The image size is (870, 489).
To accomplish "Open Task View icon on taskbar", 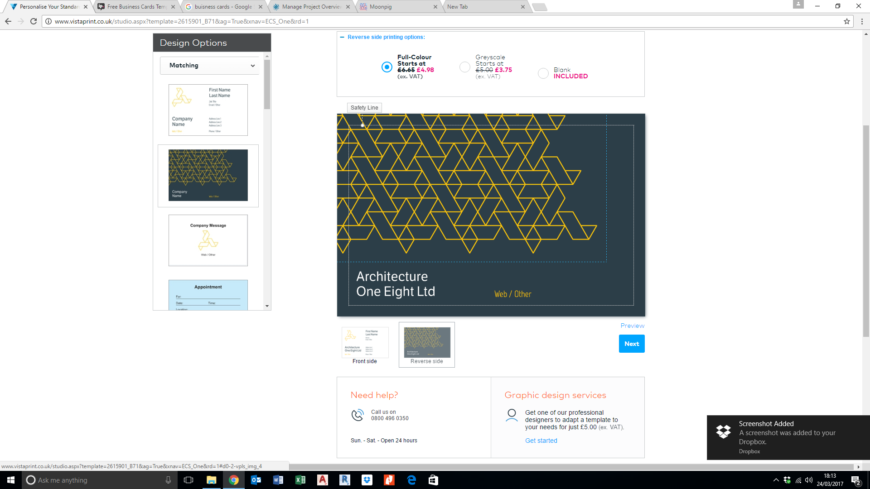I will point(188,480).
